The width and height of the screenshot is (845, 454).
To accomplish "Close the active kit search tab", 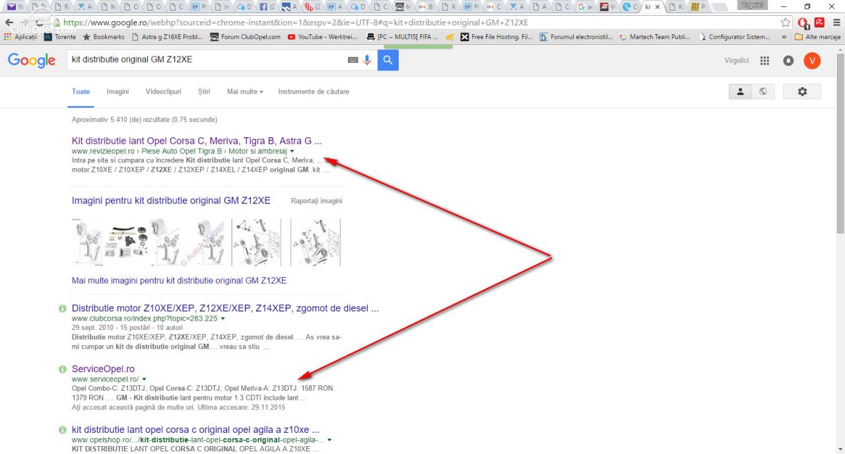I will coord(657,7).
